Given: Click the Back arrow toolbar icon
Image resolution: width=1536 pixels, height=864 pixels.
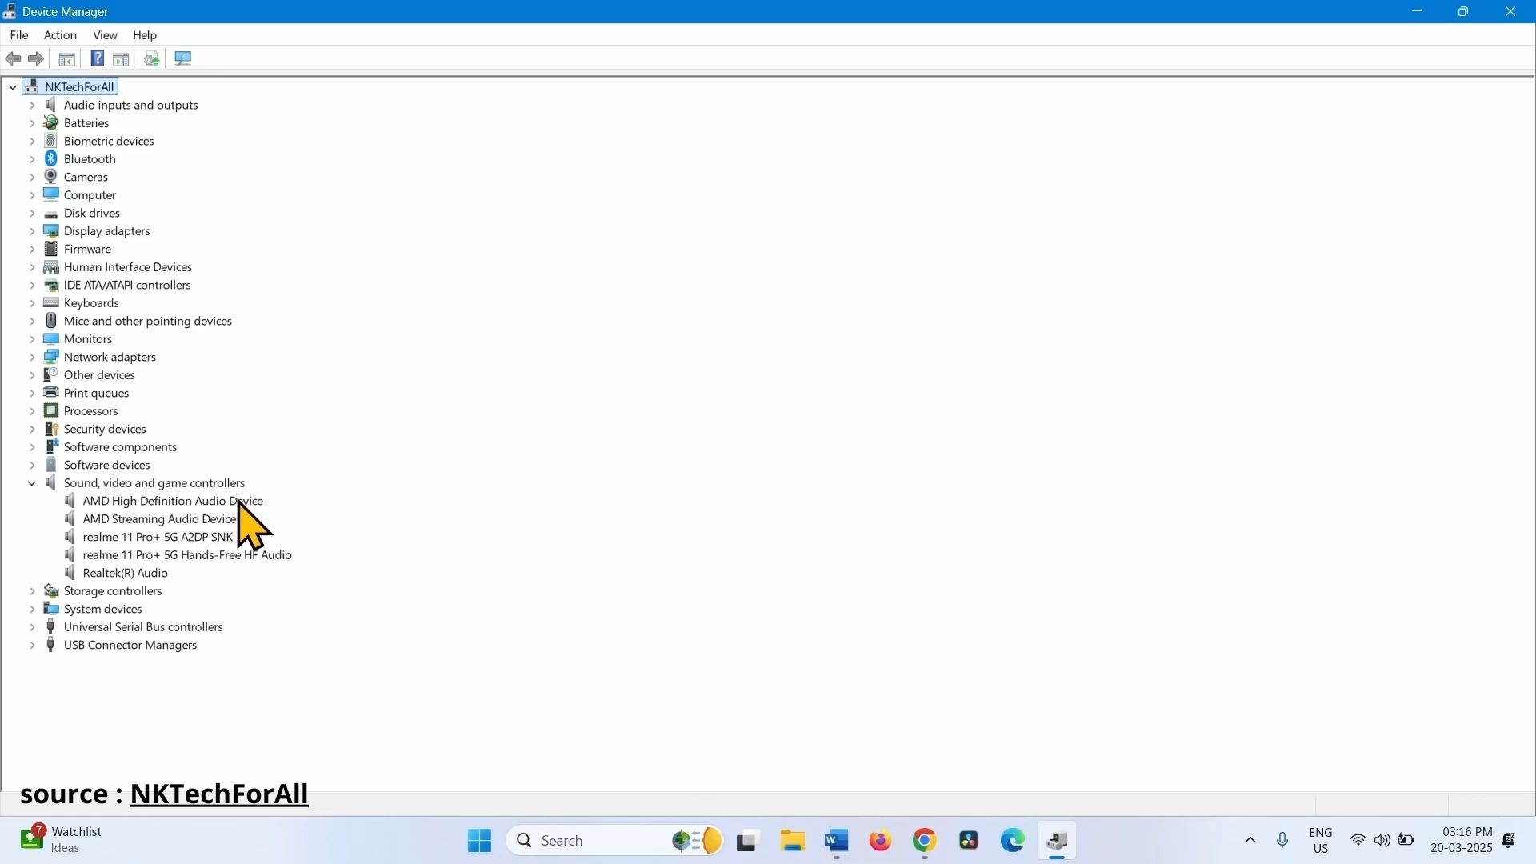Looking at the screenshot, I should click(14, 59).
